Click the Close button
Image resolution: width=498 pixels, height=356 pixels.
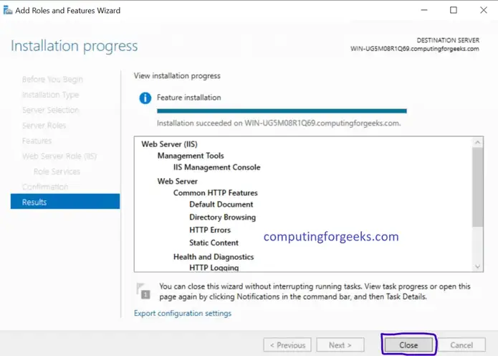click(408, 345)
